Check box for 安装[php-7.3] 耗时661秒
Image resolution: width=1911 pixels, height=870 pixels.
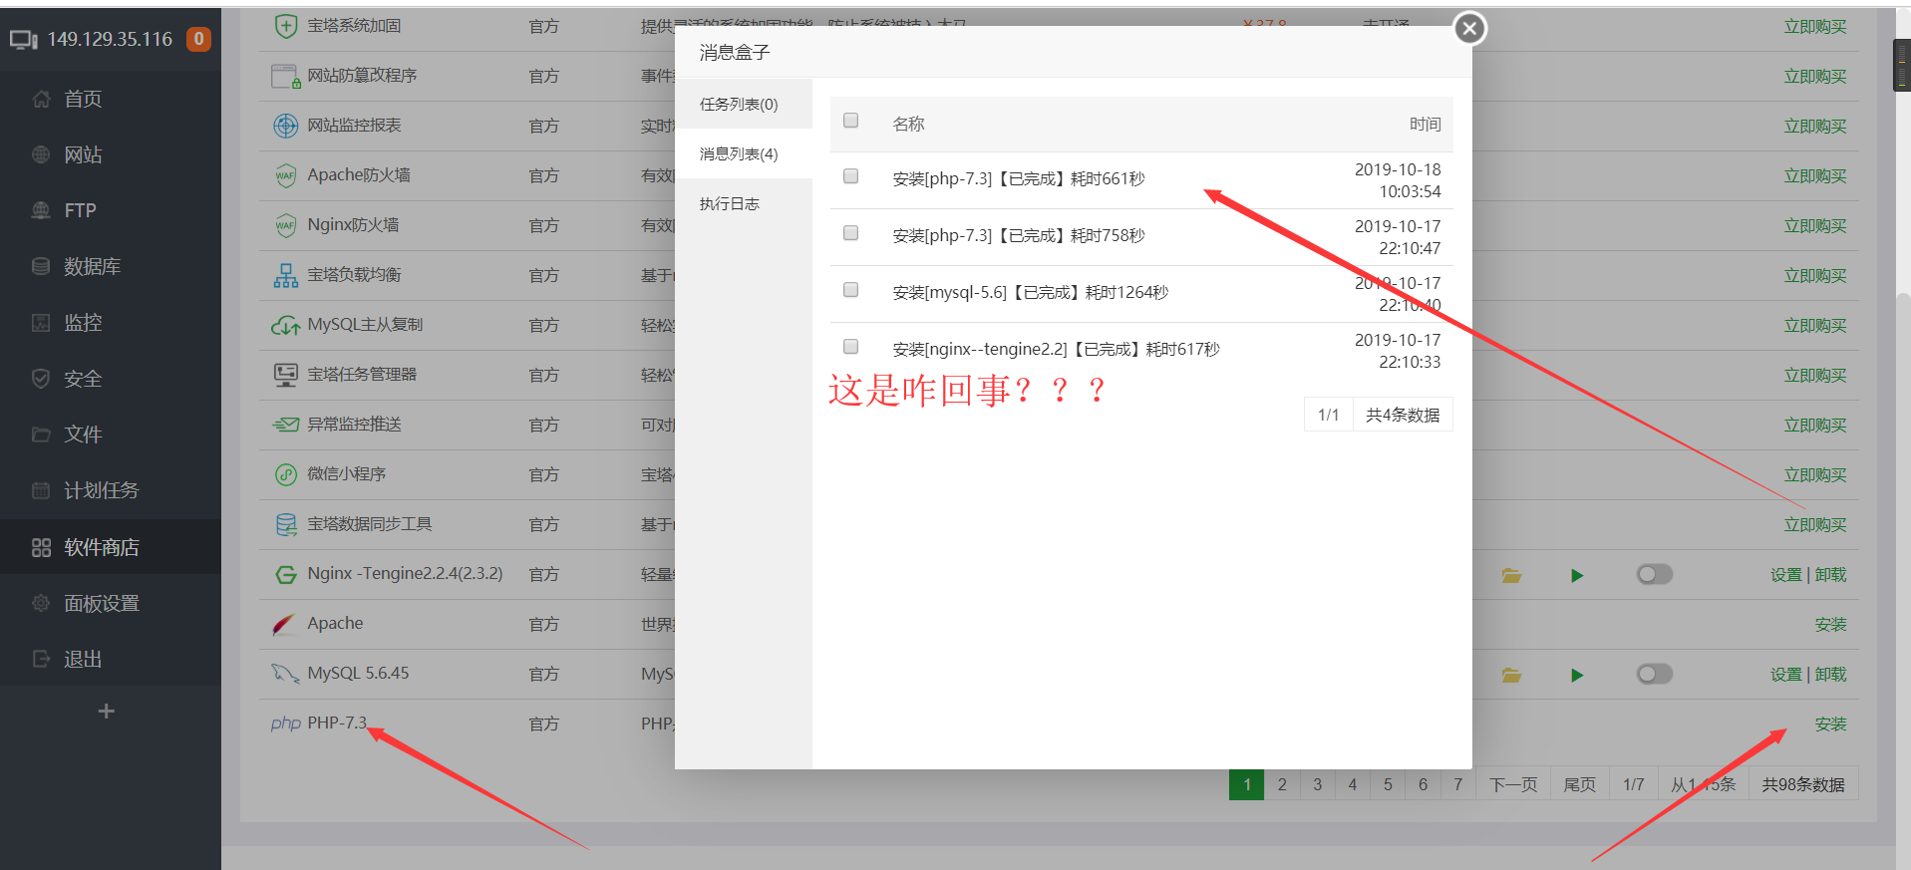(x=850, y=176)
